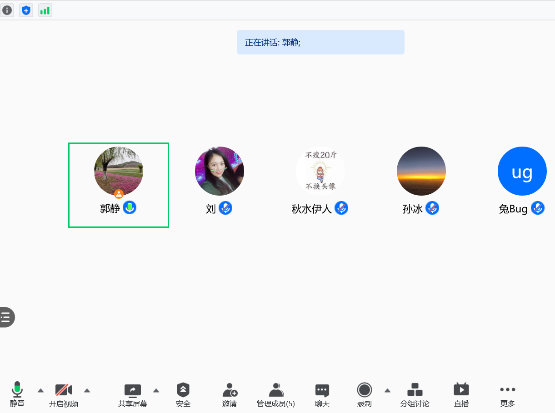
Task: Expand the share options arrow beside 共享屏幕
Action: tap(156, 390)
